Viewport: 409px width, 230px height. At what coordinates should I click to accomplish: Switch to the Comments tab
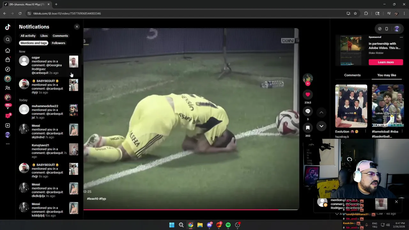[352, 75]
